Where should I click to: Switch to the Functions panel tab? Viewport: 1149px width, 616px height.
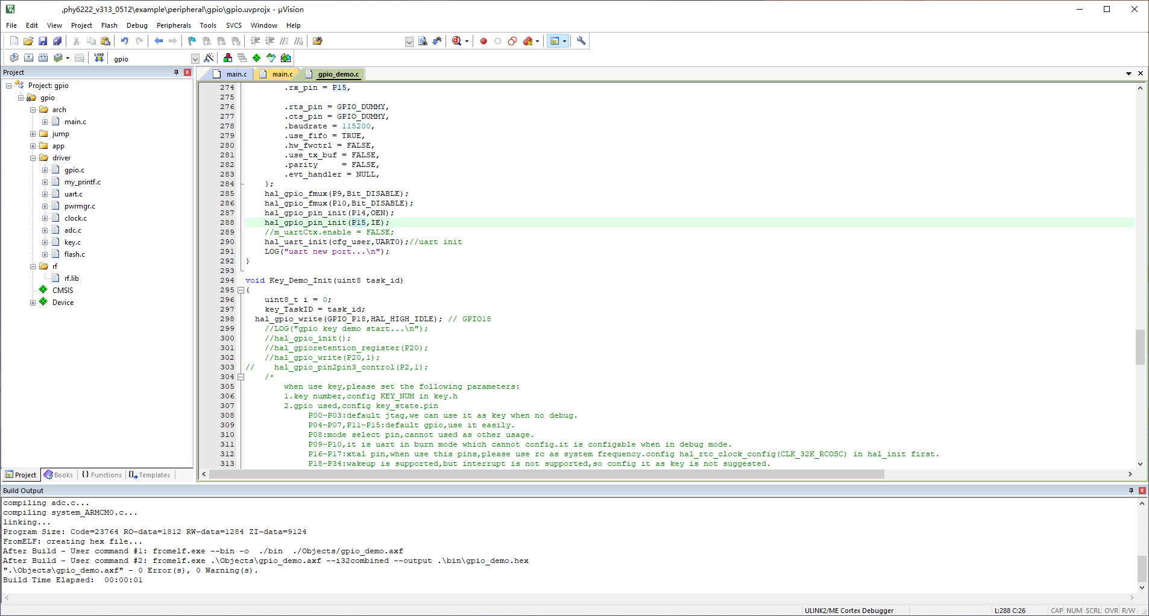pyautogui.click(x=101, y=475)
